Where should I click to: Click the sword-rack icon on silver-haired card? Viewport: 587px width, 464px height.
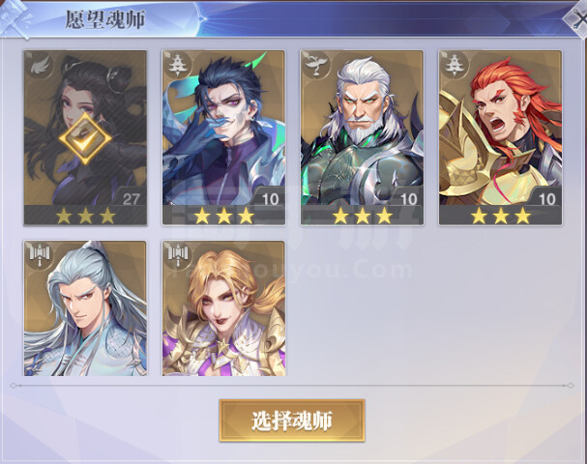(x=39, y=255)
